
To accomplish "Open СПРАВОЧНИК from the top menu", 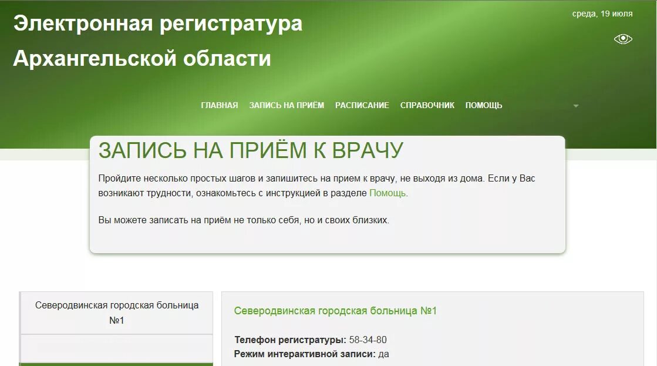I will 427,105.
